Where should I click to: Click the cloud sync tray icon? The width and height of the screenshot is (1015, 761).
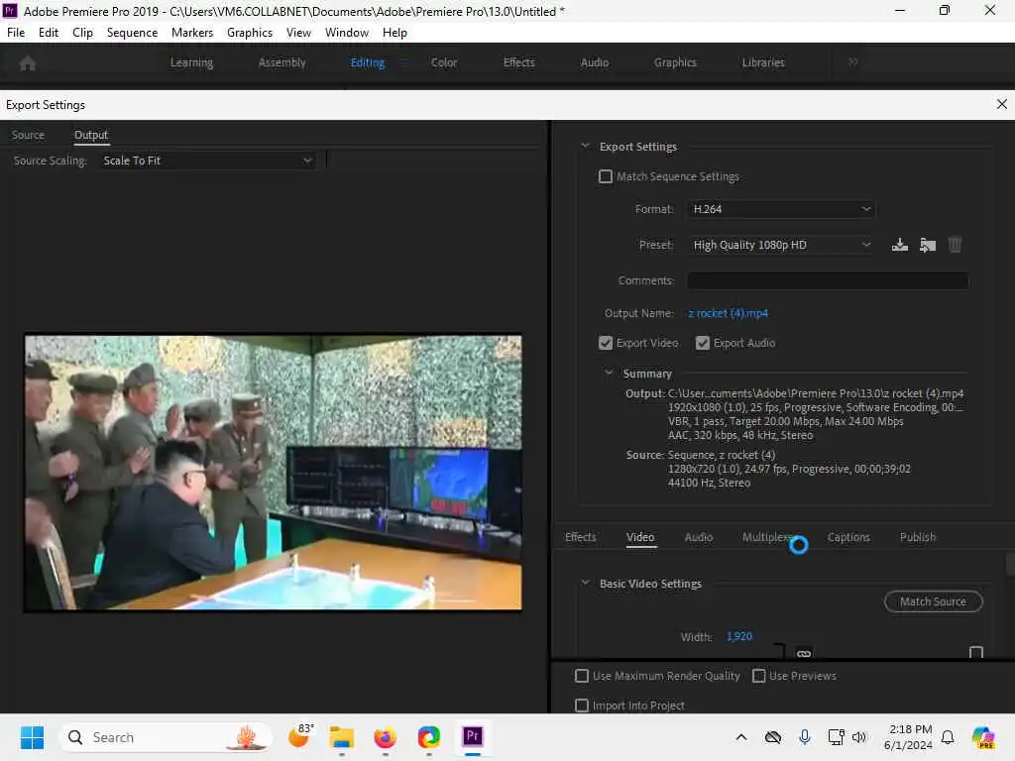point(773,737)
